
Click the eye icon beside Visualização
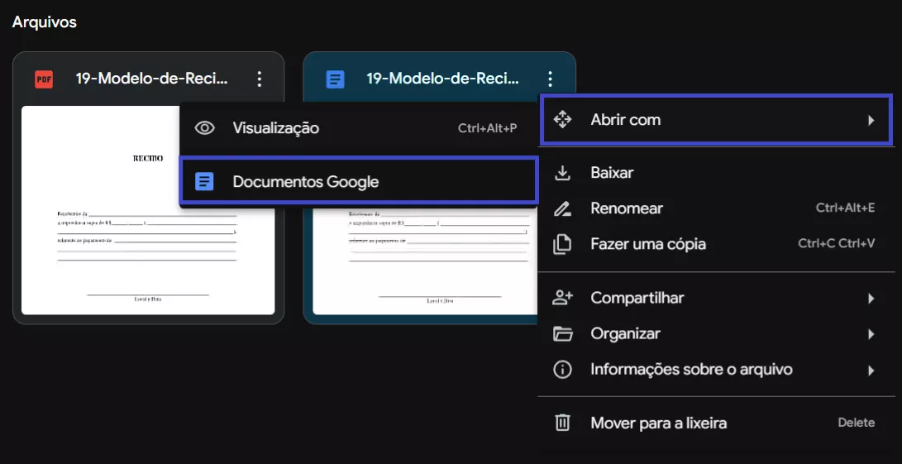205,128
